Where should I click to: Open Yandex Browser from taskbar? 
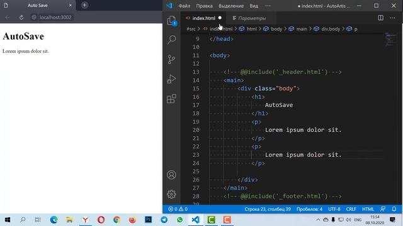(86, 220)
